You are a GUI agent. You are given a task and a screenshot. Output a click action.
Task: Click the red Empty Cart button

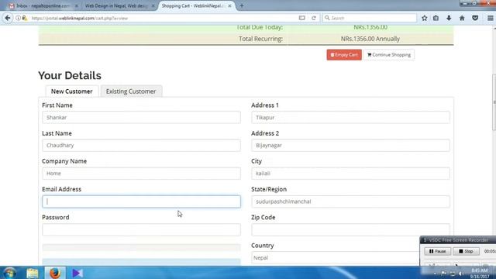pyautogui.click(x=344, y=55)
